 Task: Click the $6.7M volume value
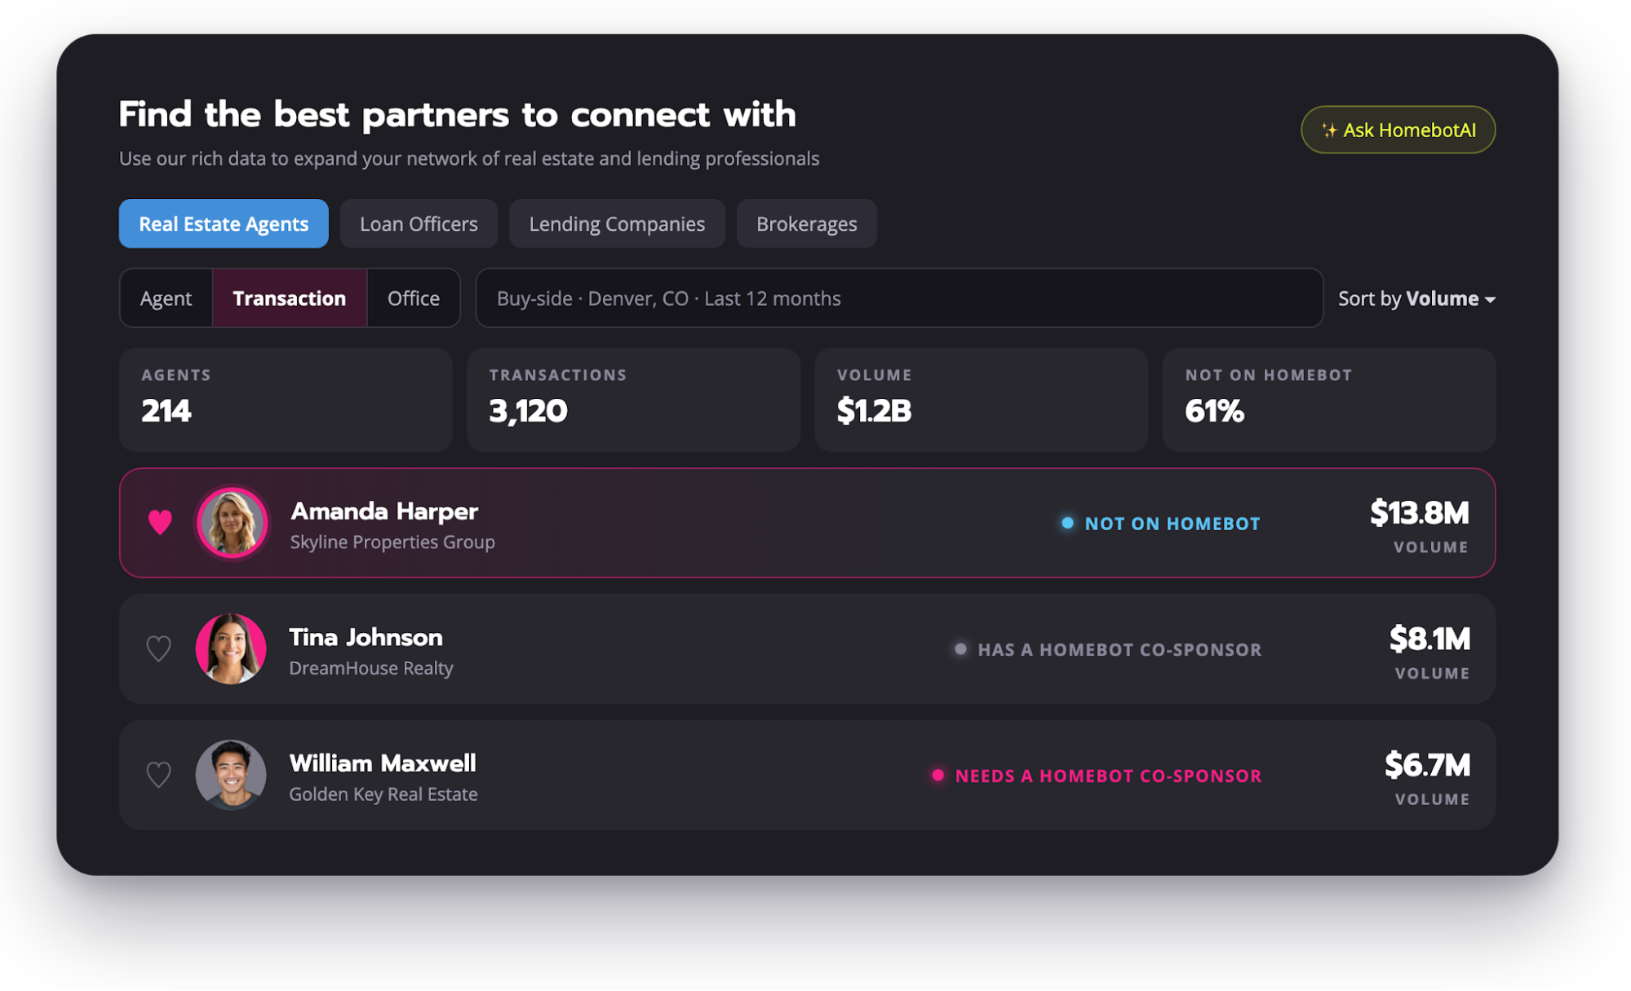(1427, 765)
